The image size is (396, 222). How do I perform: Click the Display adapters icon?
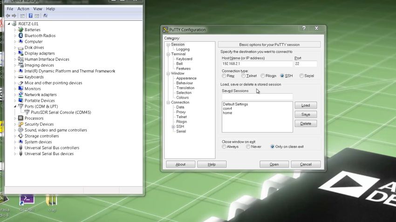point(20,53)
